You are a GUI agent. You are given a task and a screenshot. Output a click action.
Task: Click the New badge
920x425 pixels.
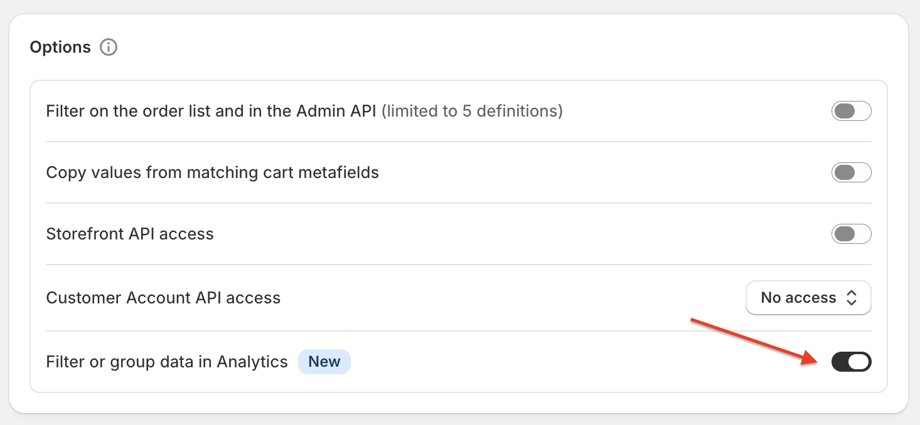[x=324, y=362]
